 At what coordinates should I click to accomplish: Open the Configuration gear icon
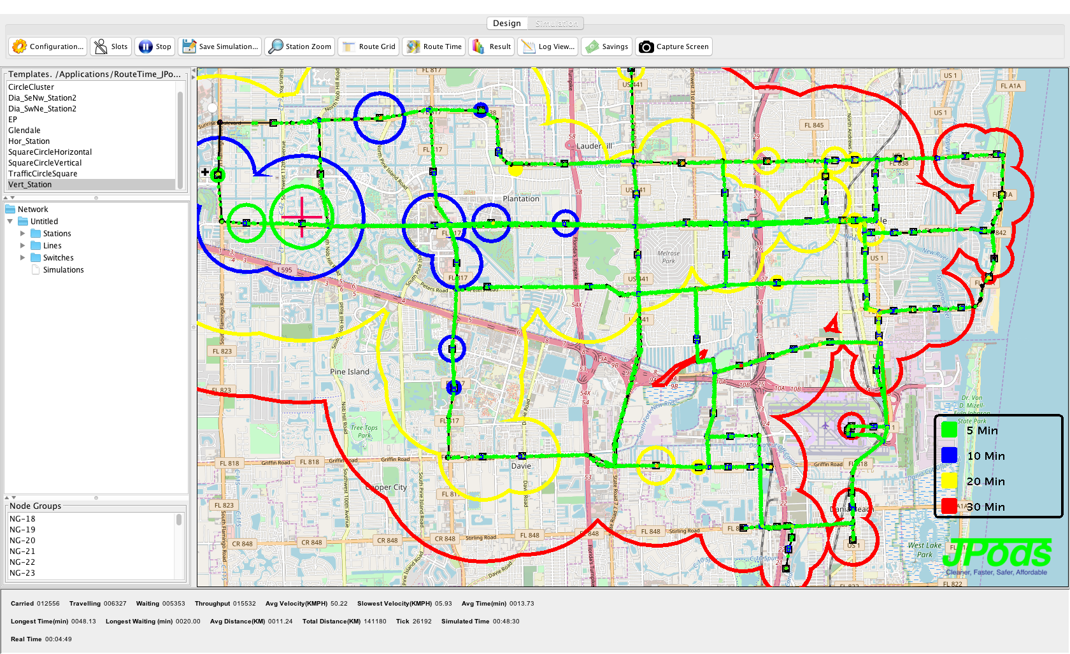(20, 46)
